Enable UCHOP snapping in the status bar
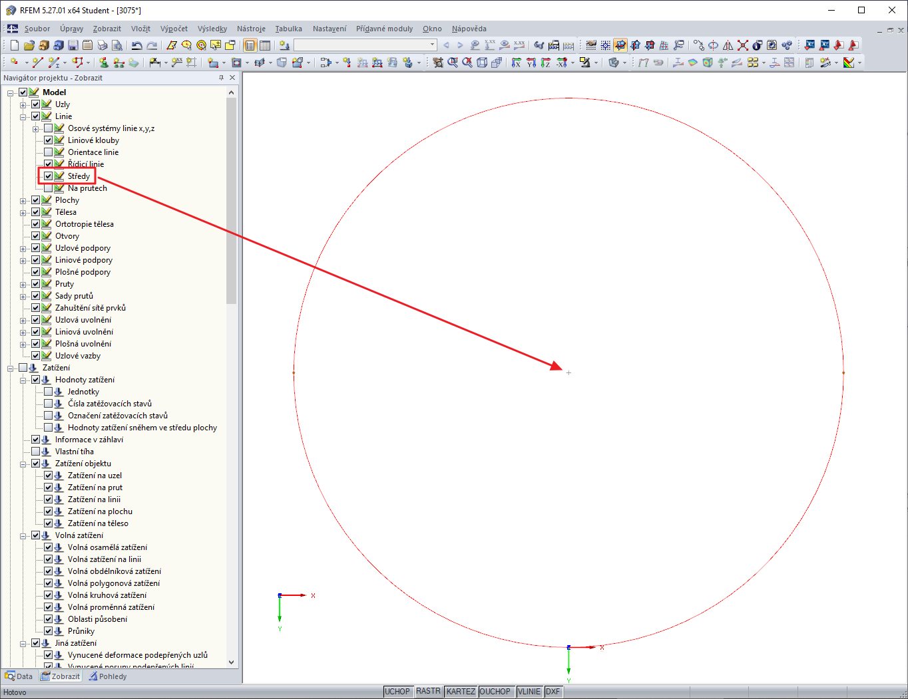 [x=398, y=692]
